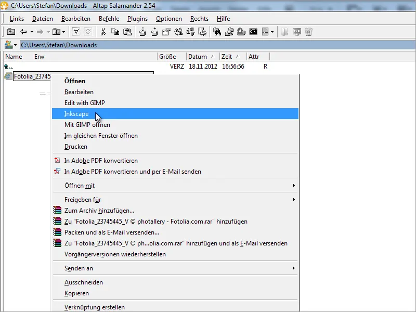Open the Rechts menu
Screen dimensions: 416x312
pyautogui.click(x=199, y=19)
